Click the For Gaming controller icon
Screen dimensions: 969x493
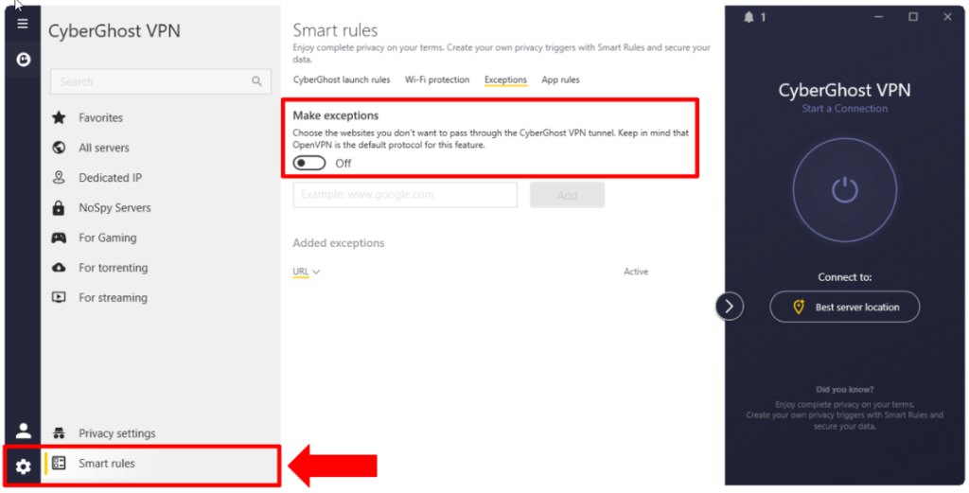point(59,238)
